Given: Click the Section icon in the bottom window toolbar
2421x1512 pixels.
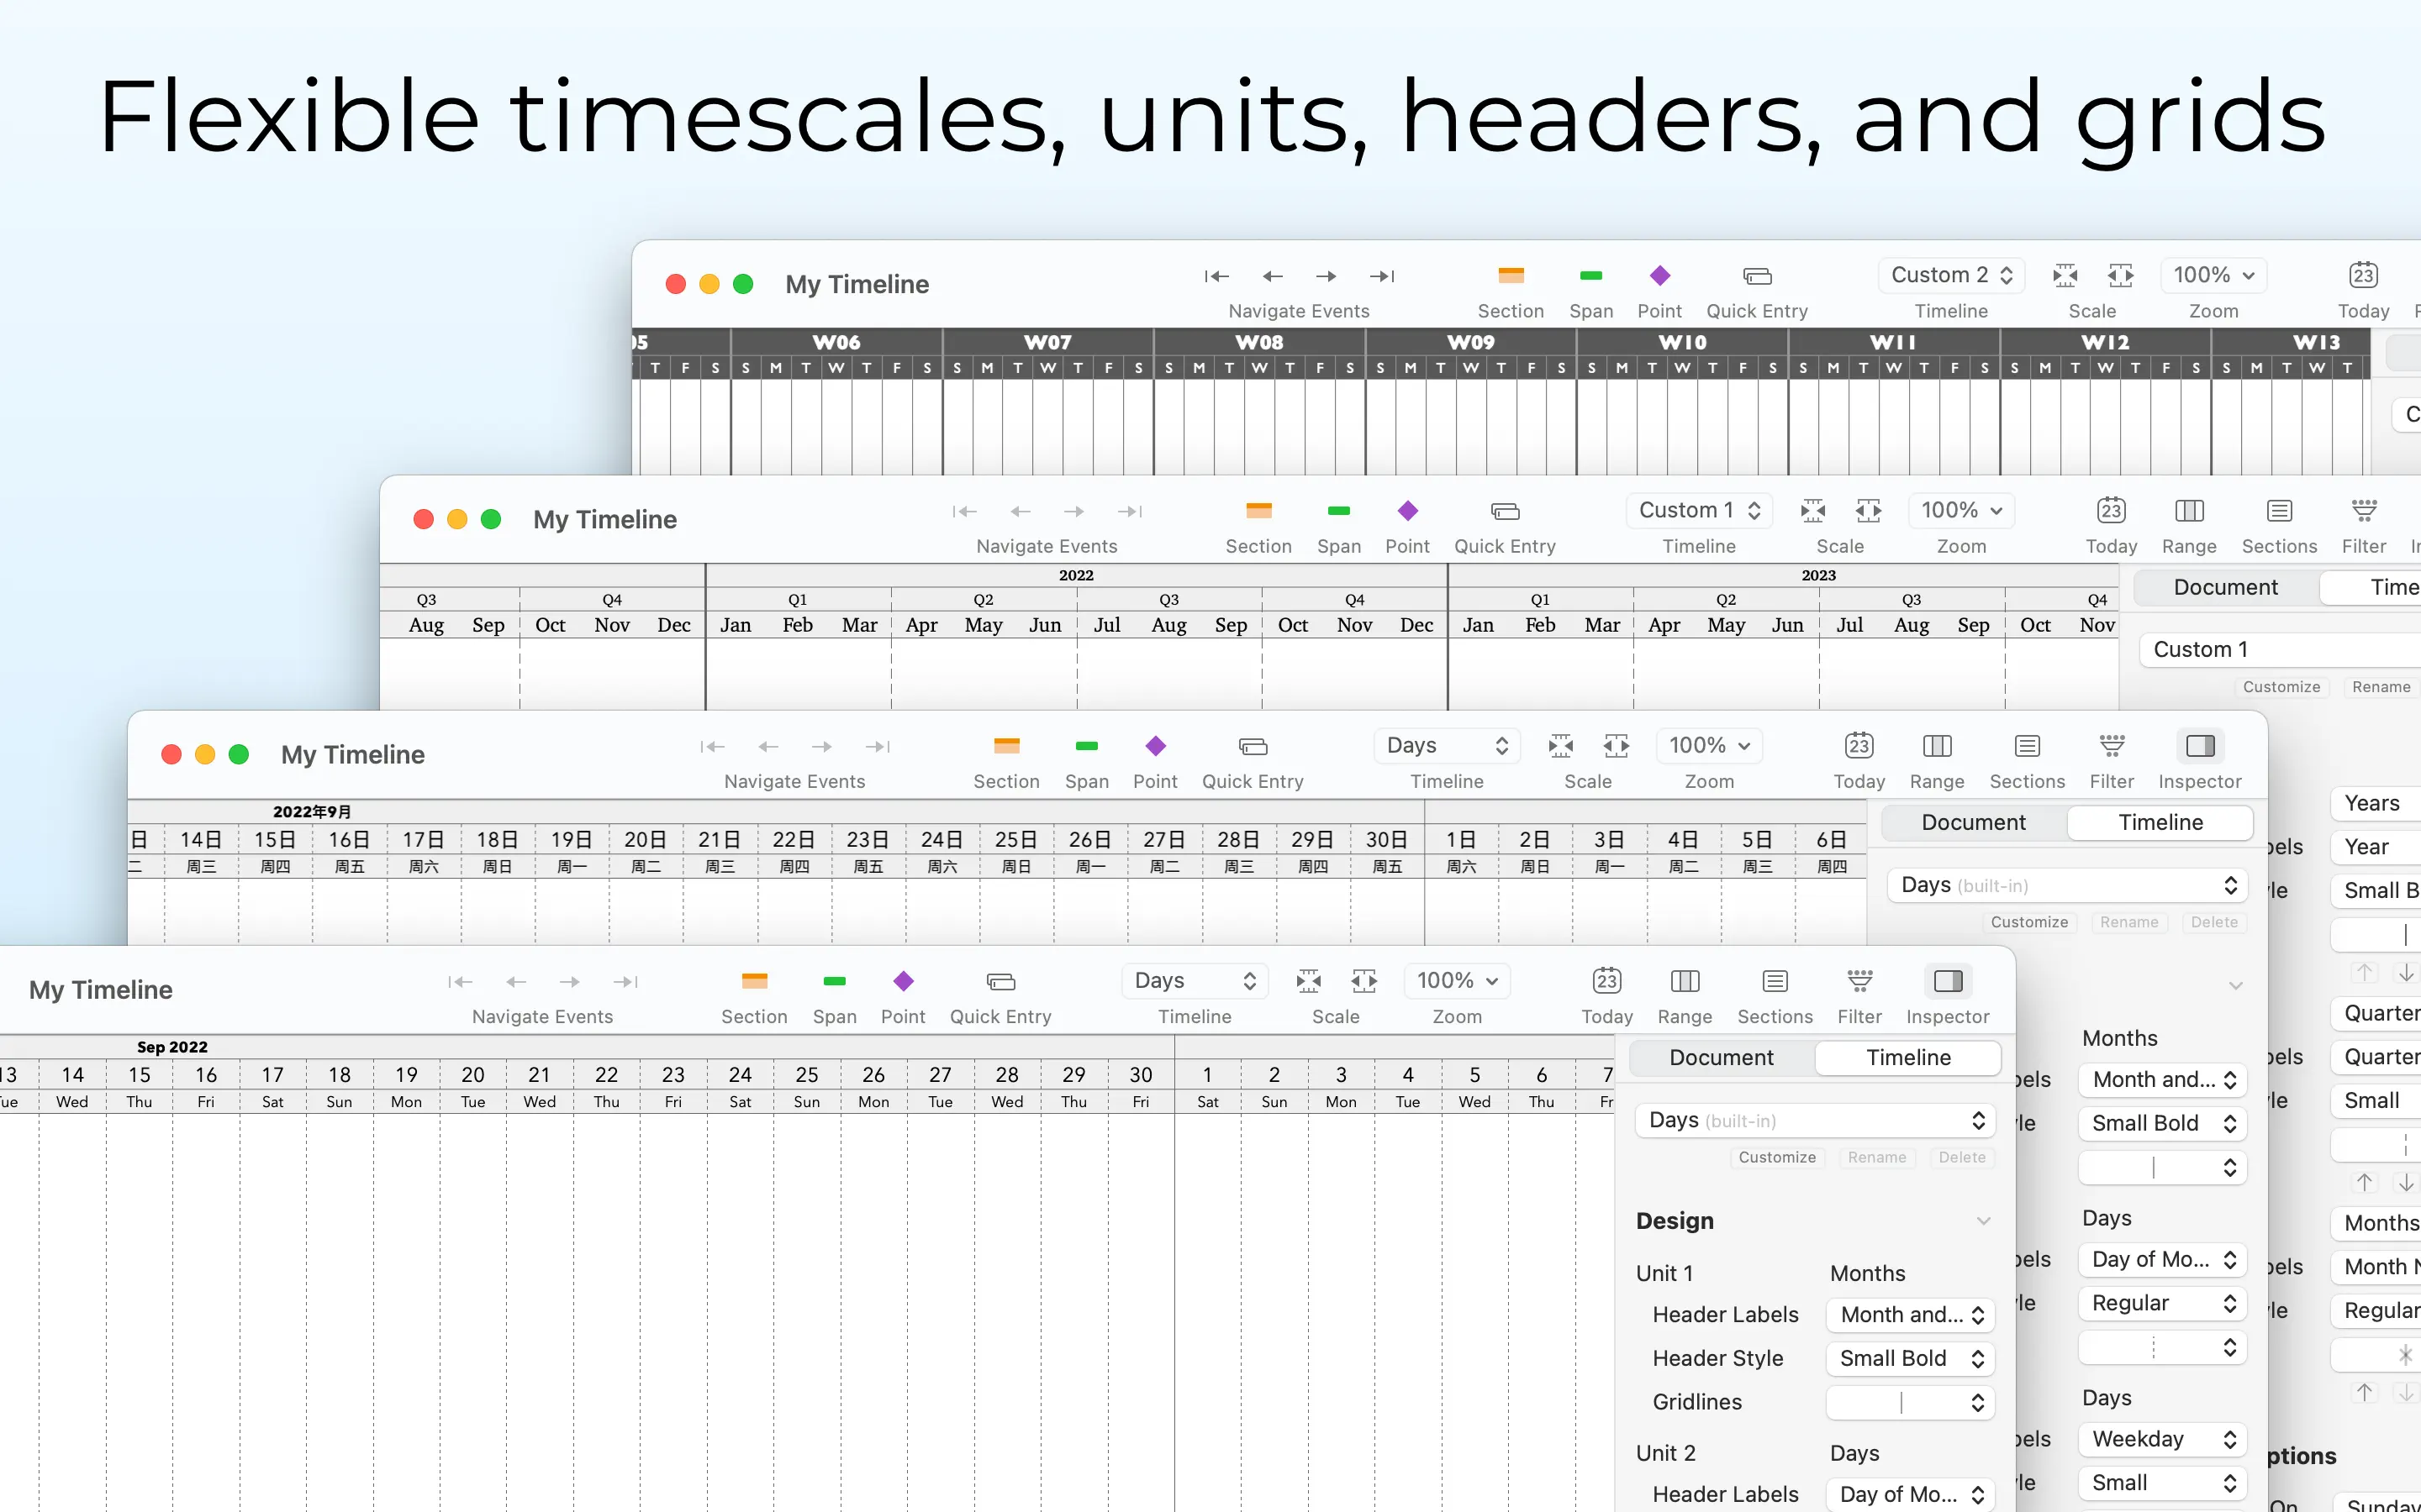Looking at the screenshot, I should click(x=754, y=981).
